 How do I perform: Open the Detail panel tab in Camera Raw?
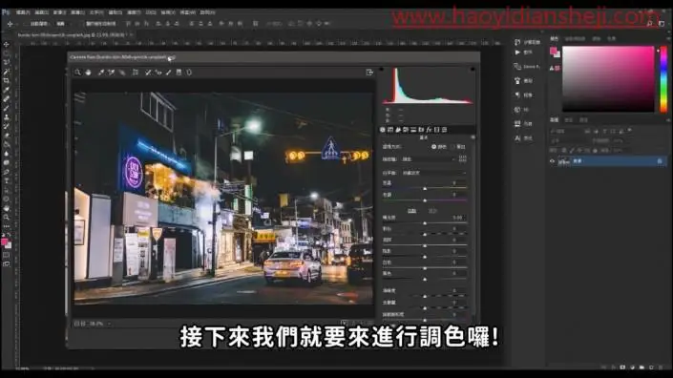pyautogui.click(x=398, y=129)
